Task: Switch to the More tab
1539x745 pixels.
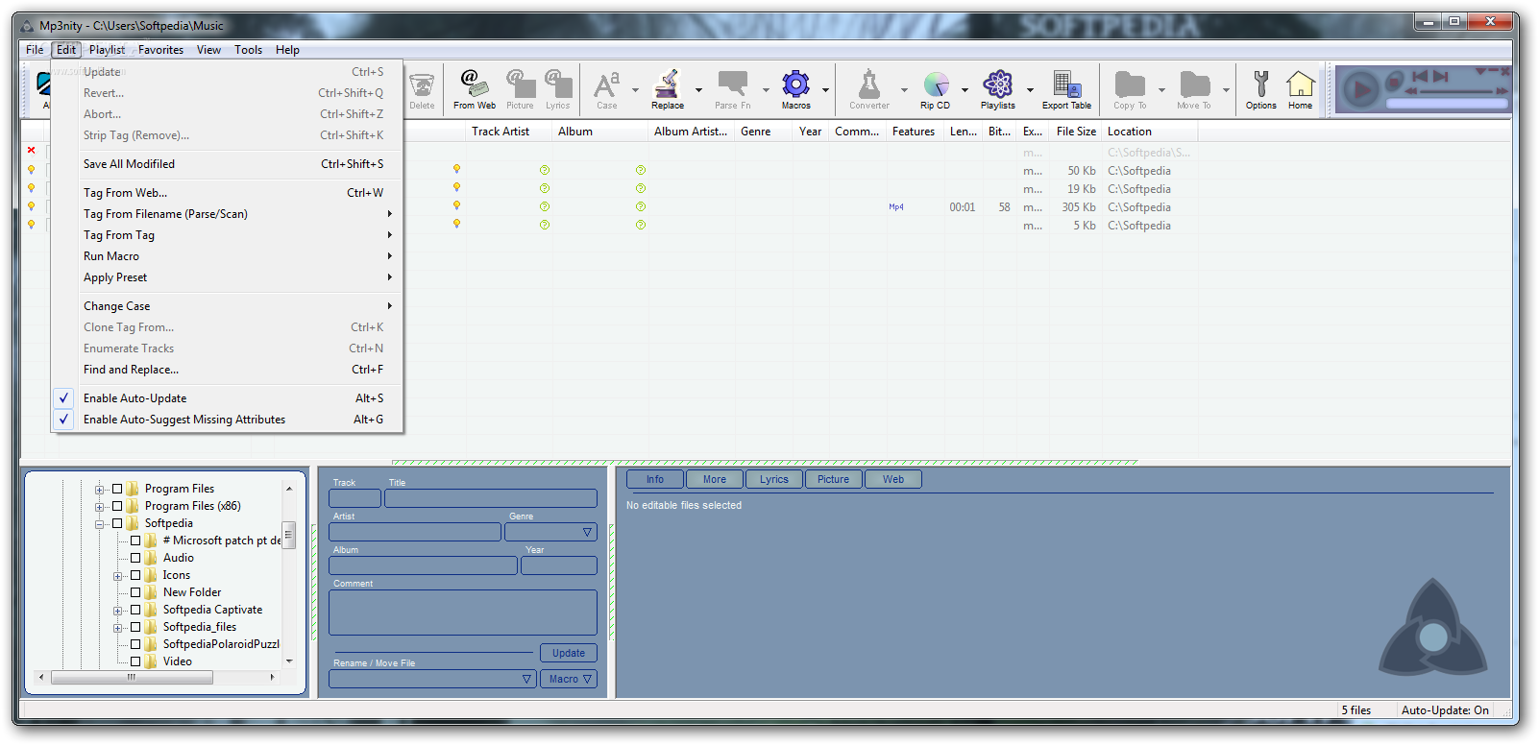Action: coord(714,479)
